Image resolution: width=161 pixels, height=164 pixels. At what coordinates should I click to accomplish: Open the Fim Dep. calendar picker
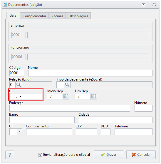point(94,96)
